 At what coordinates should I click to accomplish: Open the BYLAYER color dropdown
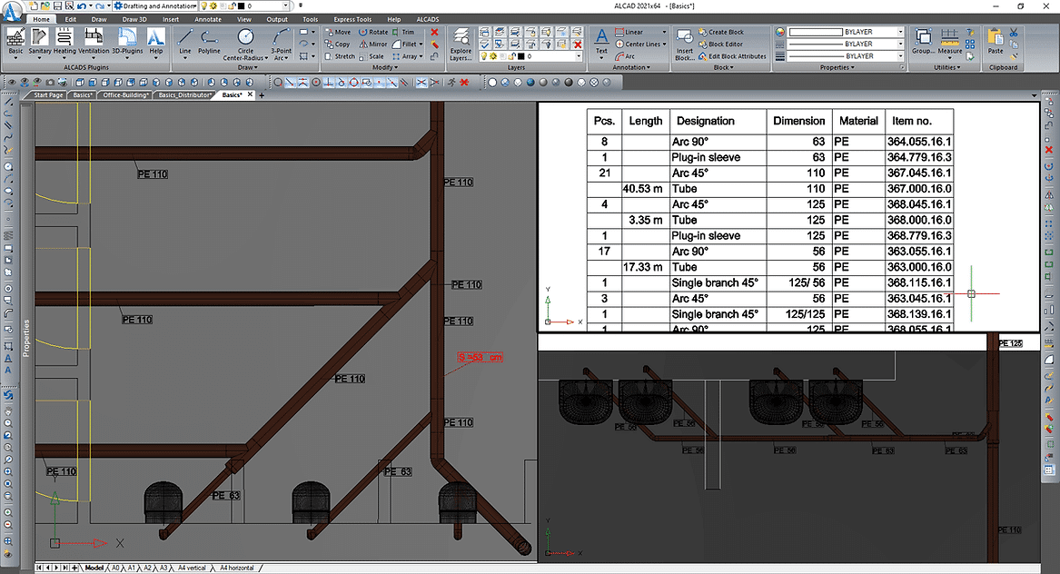click(899, 32)
